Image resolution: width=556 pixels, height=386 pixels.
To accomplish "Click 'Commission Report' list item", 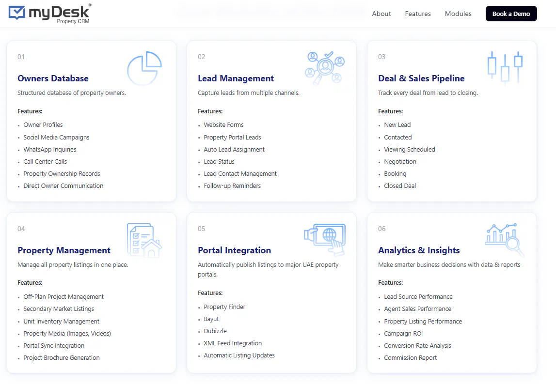I will 410,358.
